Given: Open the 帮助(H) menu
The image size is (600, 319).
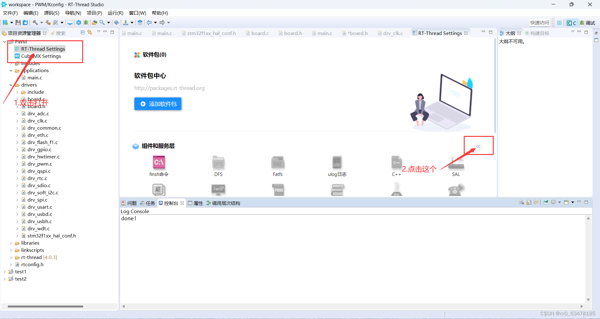Looking at the screenshot, I should pos(160,13).
